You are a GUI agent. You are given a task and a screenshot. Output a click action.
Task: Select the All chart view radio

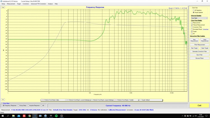tap(41, 106)
